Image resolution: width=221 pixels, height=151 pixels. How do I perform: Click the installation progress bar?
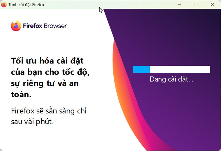(x=171, y=69)
